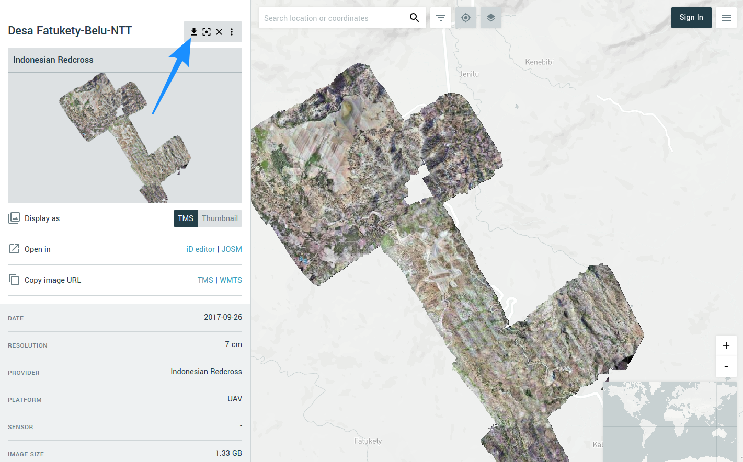The image size is (743, 462).
Task: Open the hamburger main menu
Action: pyautogui.click(x=726, y=18)
